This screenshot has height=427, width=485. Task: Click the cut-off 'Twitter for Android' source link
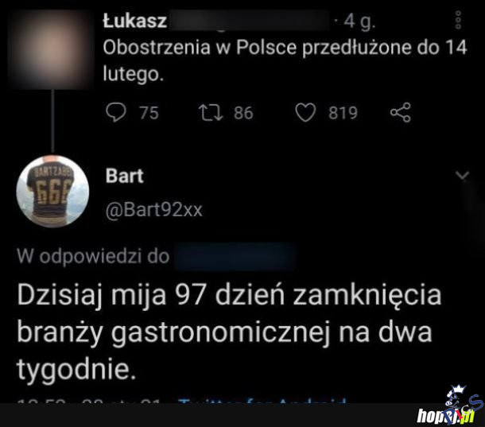pos(262,402)
